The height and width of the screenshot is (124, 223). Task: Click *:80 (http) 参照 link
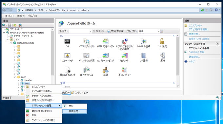pos(196,52)
